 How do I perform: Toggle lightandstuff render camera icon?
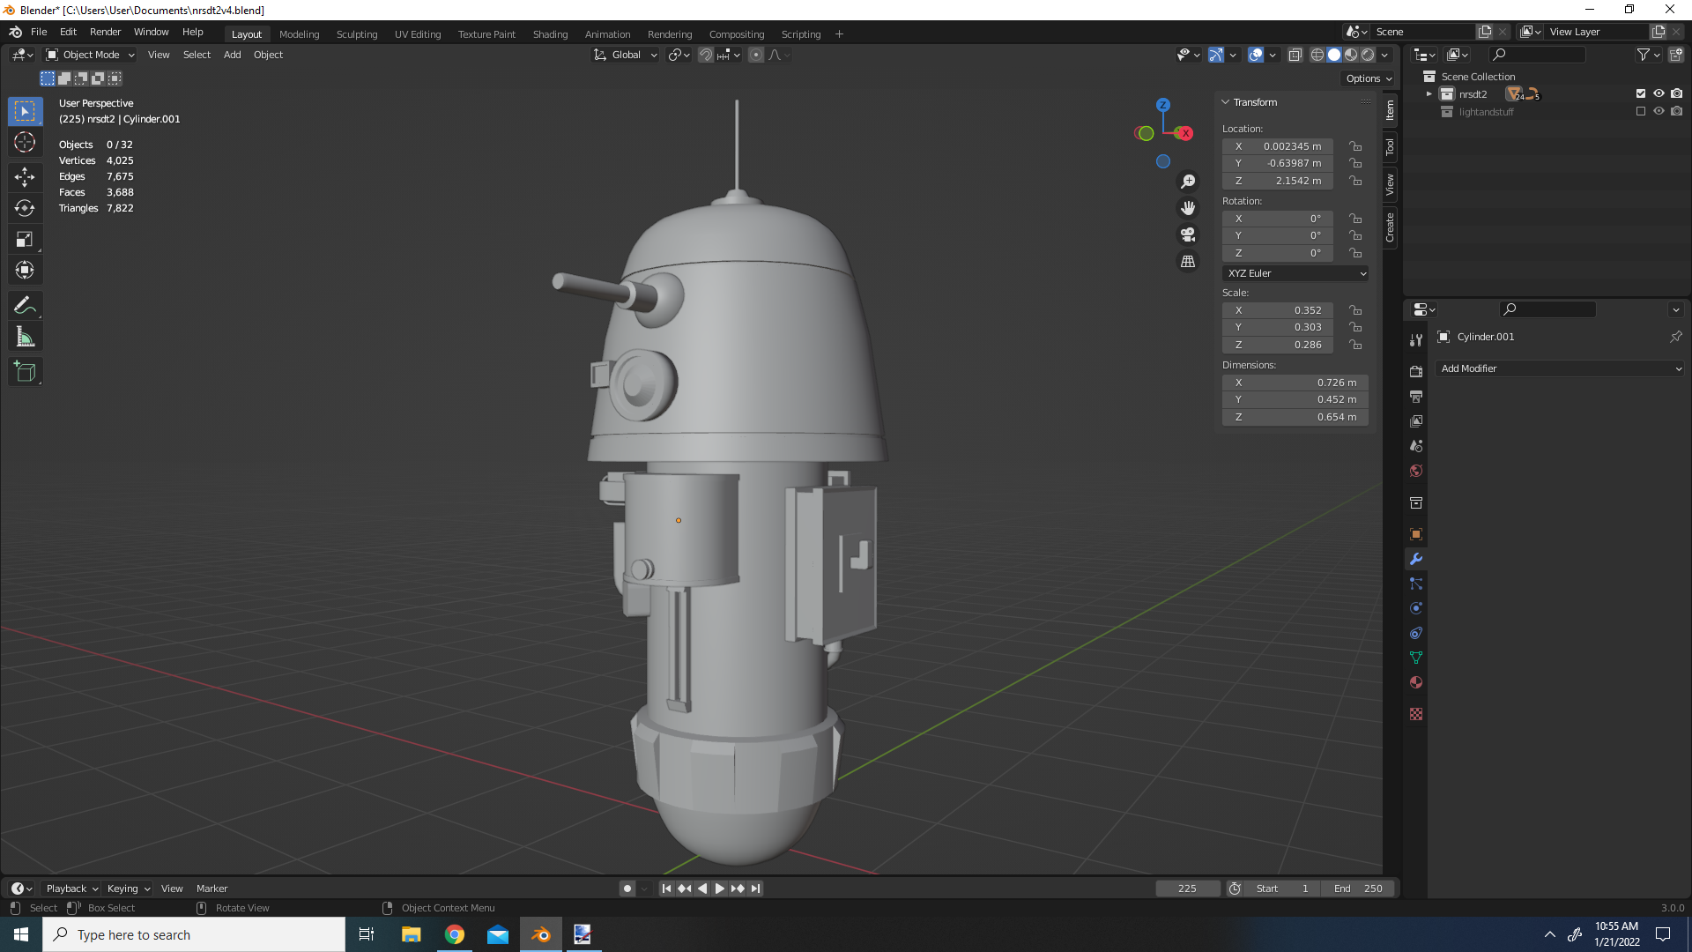tap(1676, 111)
